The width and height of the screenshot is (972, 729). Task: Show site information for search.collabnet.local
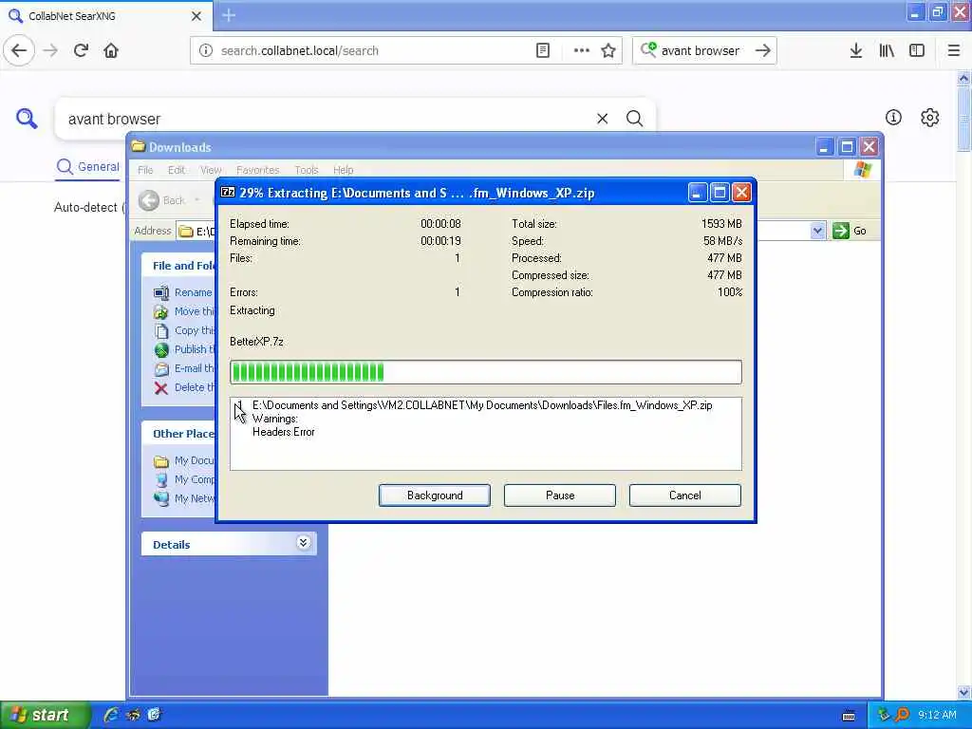pos(206,51)
